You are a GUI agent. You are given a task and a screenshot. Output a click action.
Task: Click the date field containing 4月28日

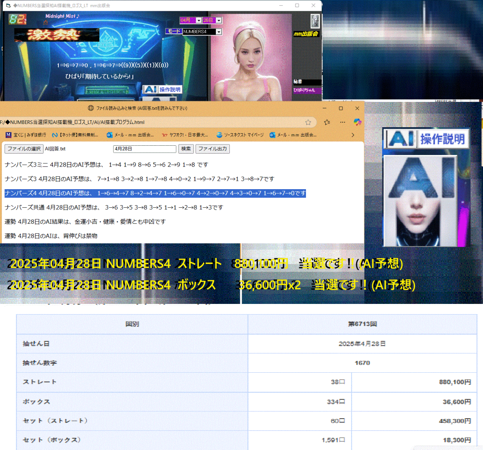point(144,149)
